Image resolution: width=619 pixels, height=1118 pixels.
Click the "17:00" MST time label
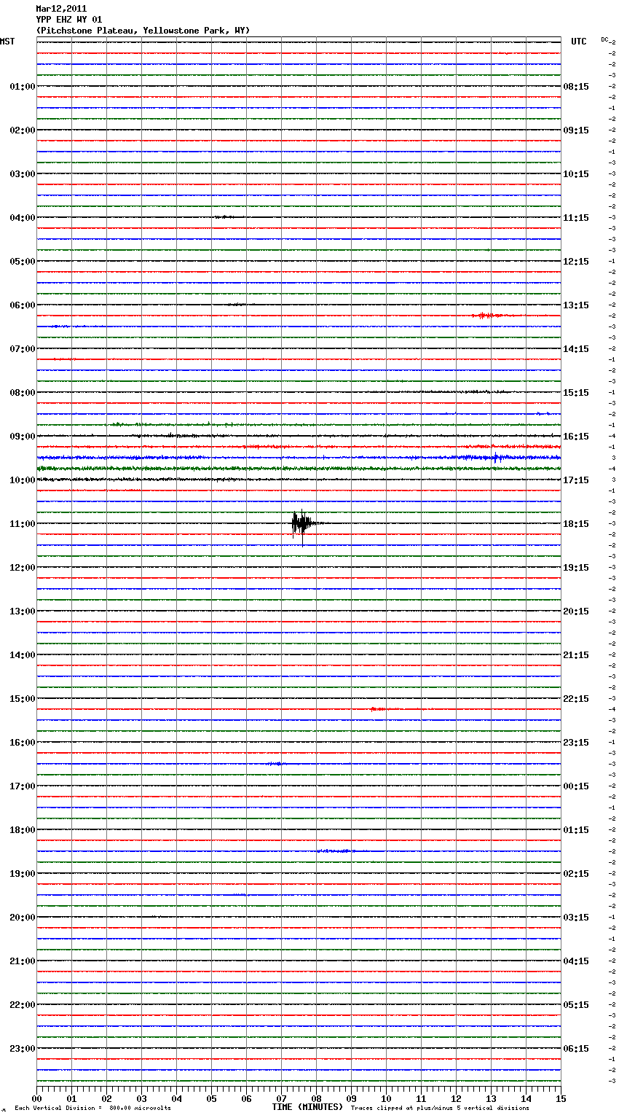pyautogui.click(x=22, y=786)
